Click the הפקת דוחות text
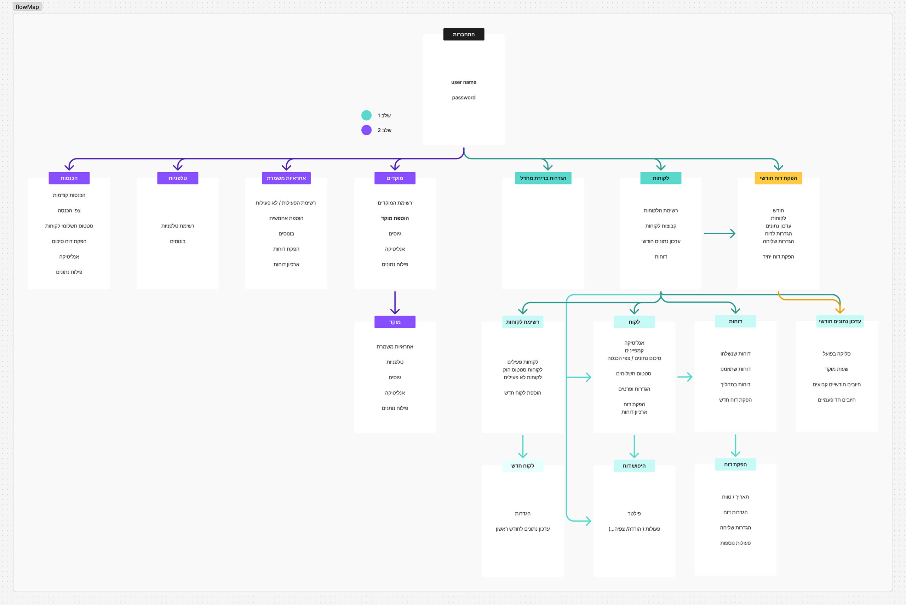906x605 pixels. 286,249
